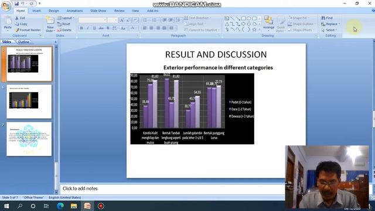Open the Font name combo box
Viewport: 375px width, 211px height.
(x=93, y=21)
